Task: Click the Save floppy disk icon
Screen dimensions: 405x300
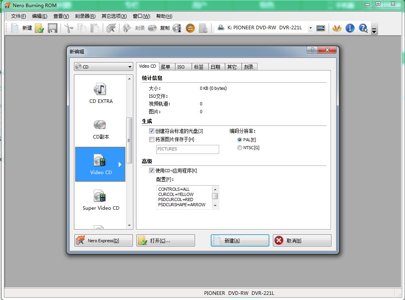Action: tap(53, 28)
